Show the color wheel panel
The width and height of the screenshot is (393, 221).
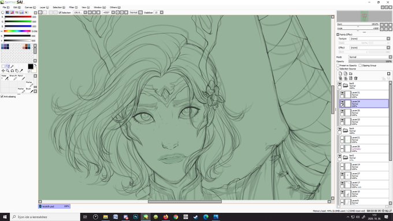(x=3, y=12)
